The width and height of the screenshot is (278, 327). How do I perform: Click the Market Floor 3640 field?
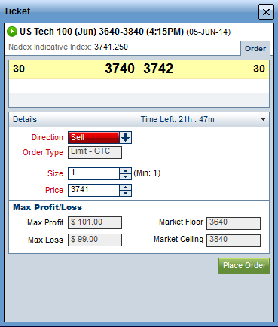[x=234, y=224]
